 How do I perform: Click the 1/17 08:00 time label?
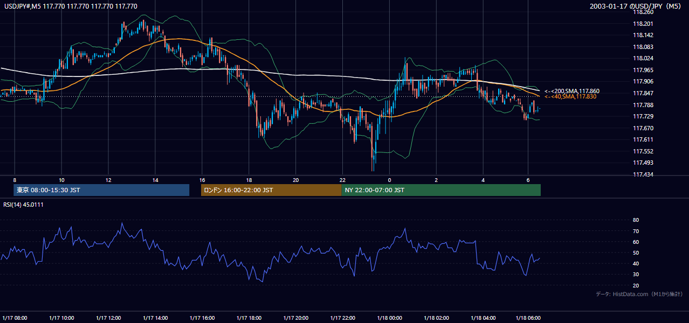tap(15, 318)
